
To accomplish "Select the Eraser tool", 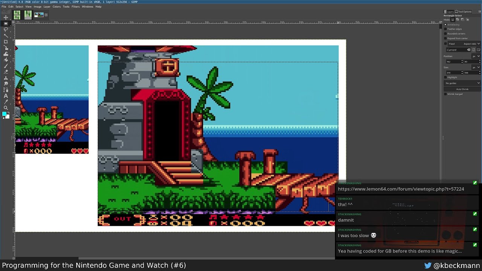I will point(6,72).
